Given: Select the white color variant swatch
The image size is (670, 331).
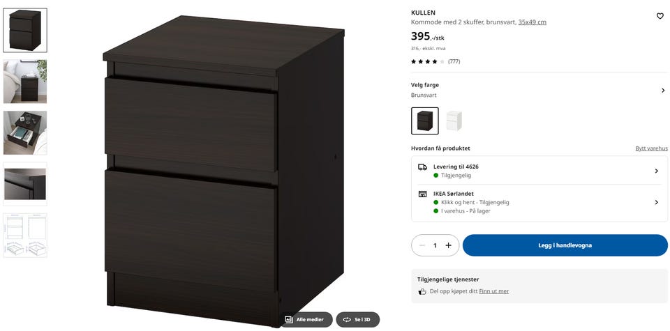Looking at the screenshot, I should 454,121.
